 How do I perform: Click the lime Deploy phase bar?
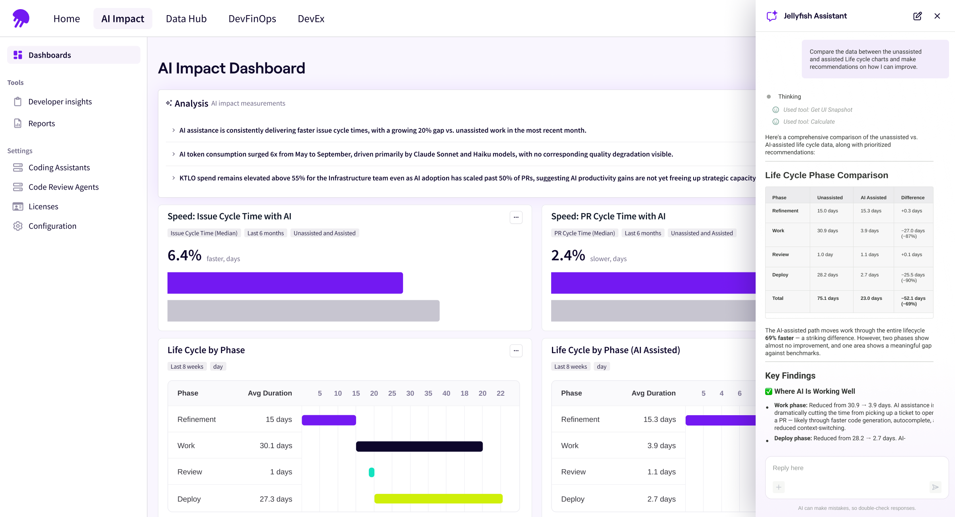click(x=438, y=499)
